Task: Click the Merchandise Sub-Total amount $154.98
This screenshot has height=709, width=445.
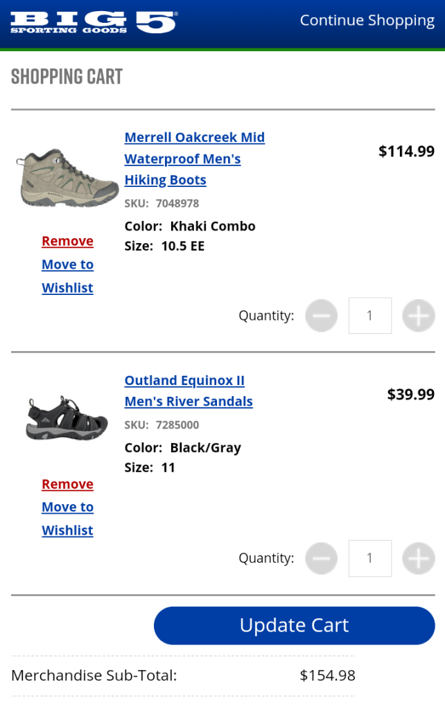Action: pos(327,675)
